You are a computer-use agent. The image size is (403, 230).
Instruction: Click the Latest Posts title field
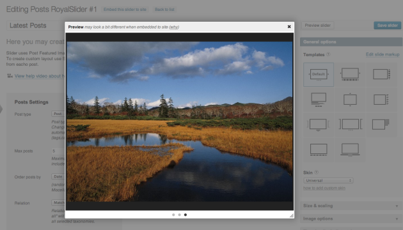pyautogui.click(x=36, y=26)
